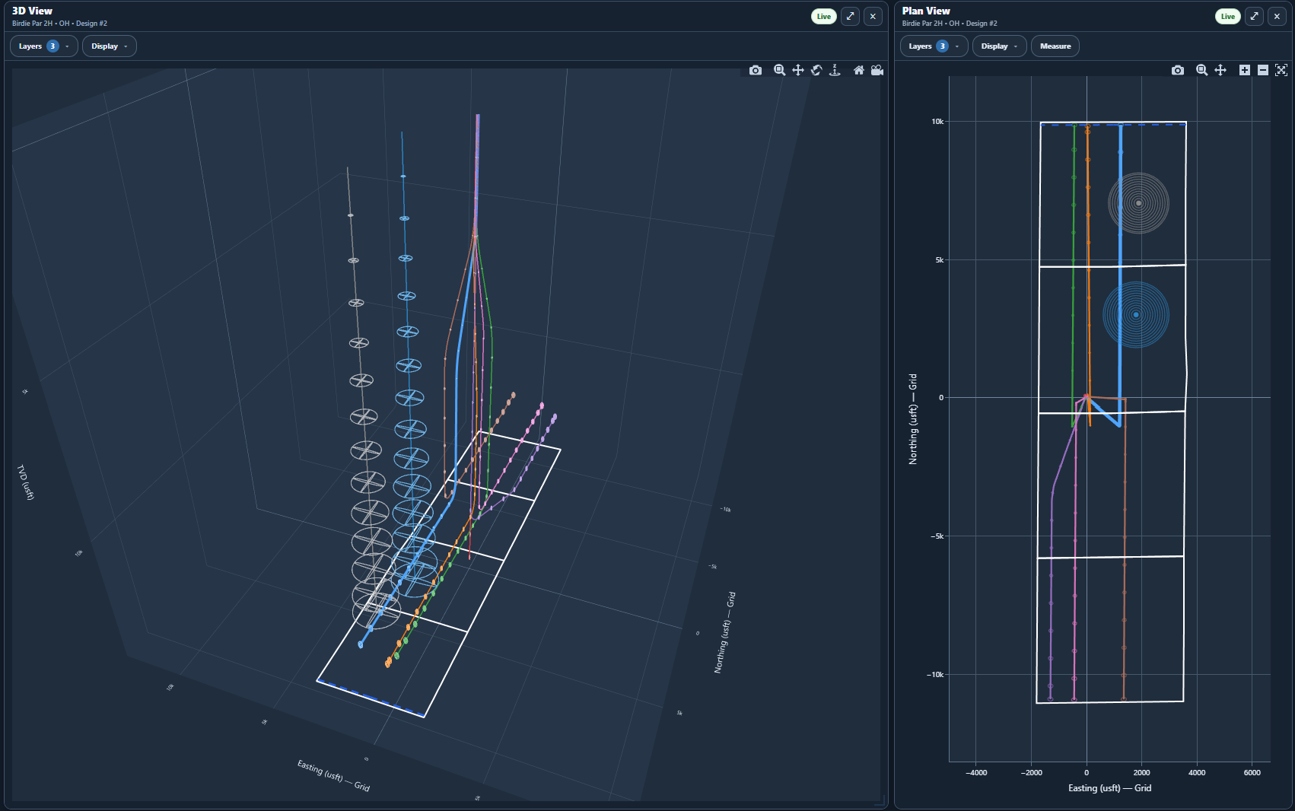Open Display dropdown in Plan View

(x=999, y=46)
